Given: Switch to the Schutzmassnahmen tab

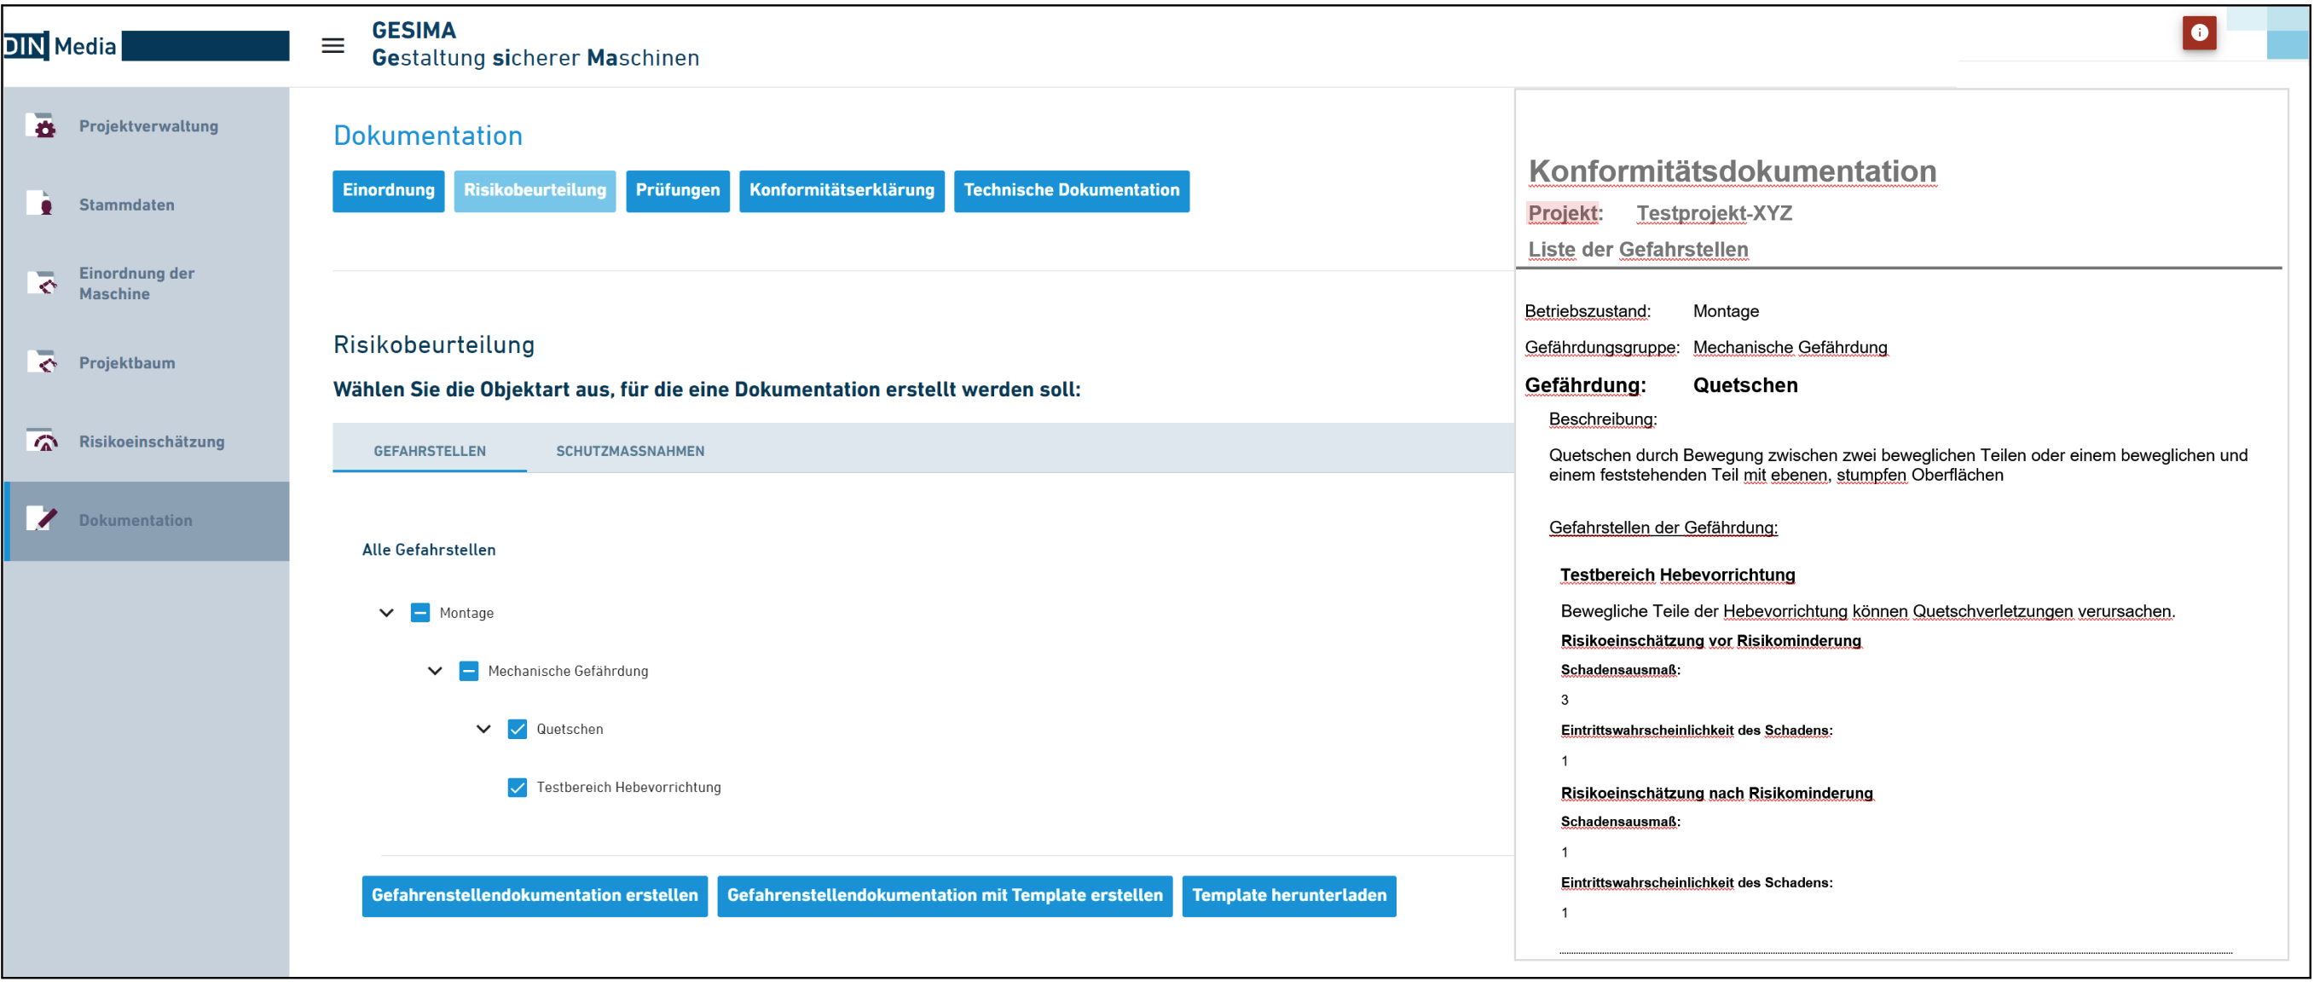Looking at the screenshot, I should click(x=630, y=451).
